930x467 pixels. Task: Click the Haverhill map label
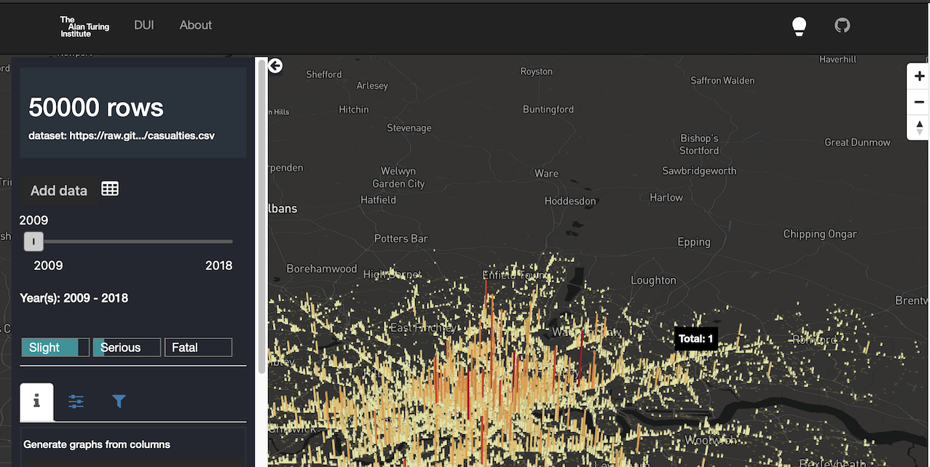click(x=838, y=59)
